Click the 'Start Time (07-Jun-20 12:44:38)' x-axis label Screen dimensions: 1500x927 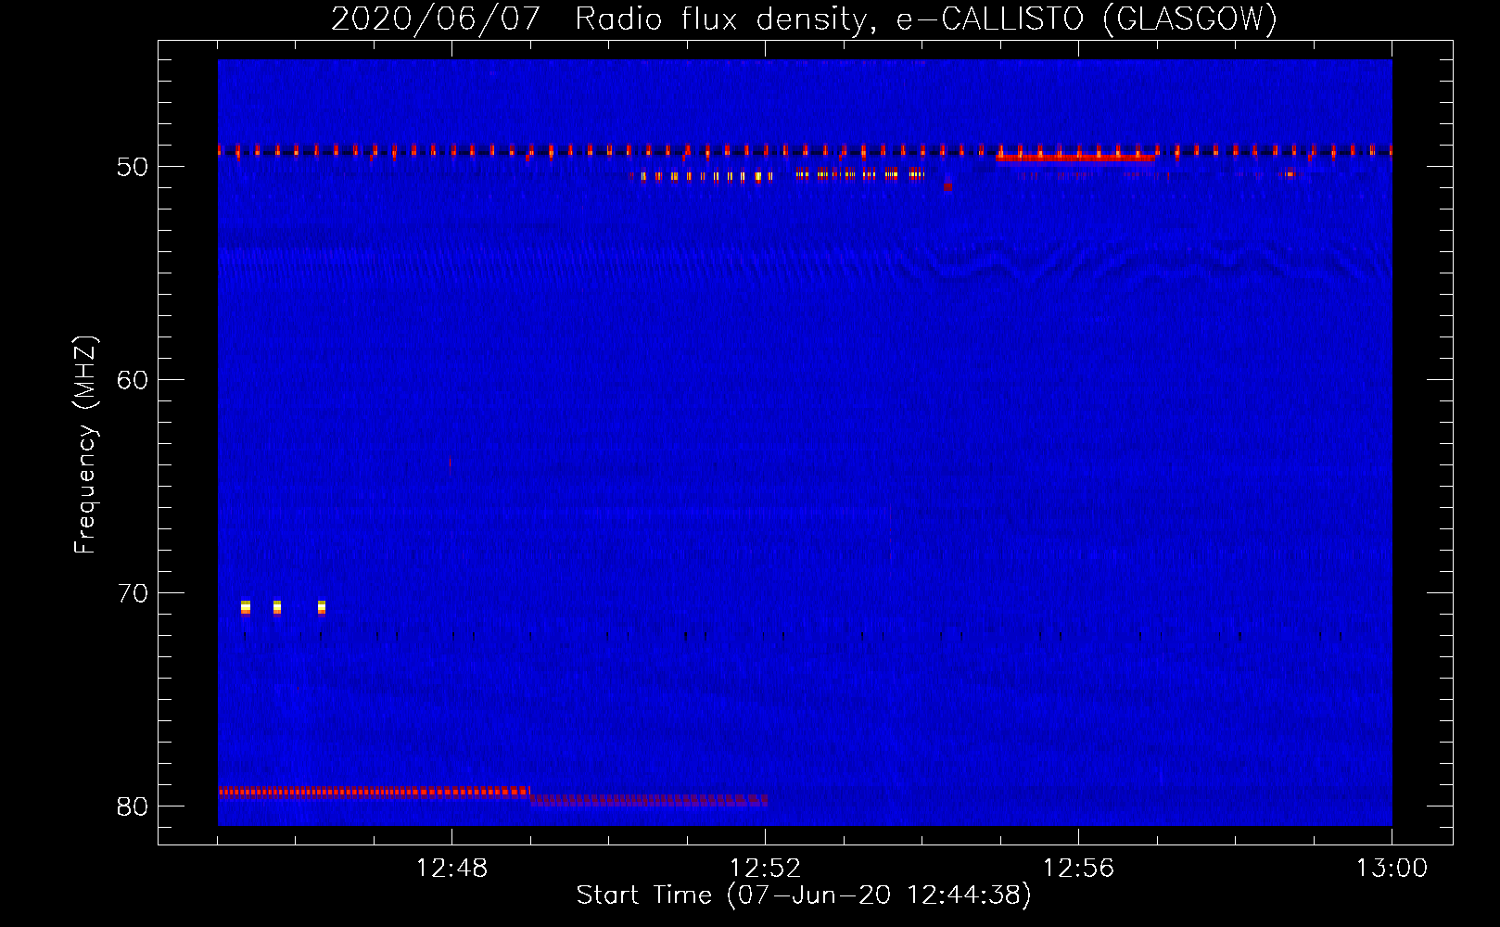(804, 895)
